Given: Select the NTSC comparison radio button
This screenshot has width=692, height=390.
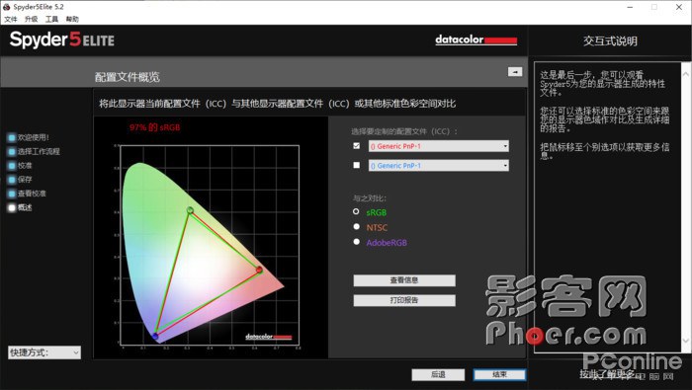Looking at the screenshot, I should 356,226.
